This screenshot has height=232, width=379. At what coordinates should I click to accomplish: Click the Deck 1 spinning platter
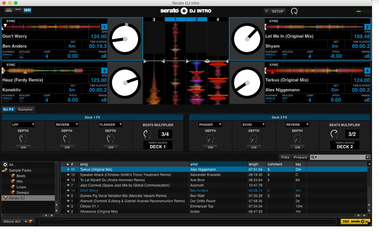click(x=125, y=39)
